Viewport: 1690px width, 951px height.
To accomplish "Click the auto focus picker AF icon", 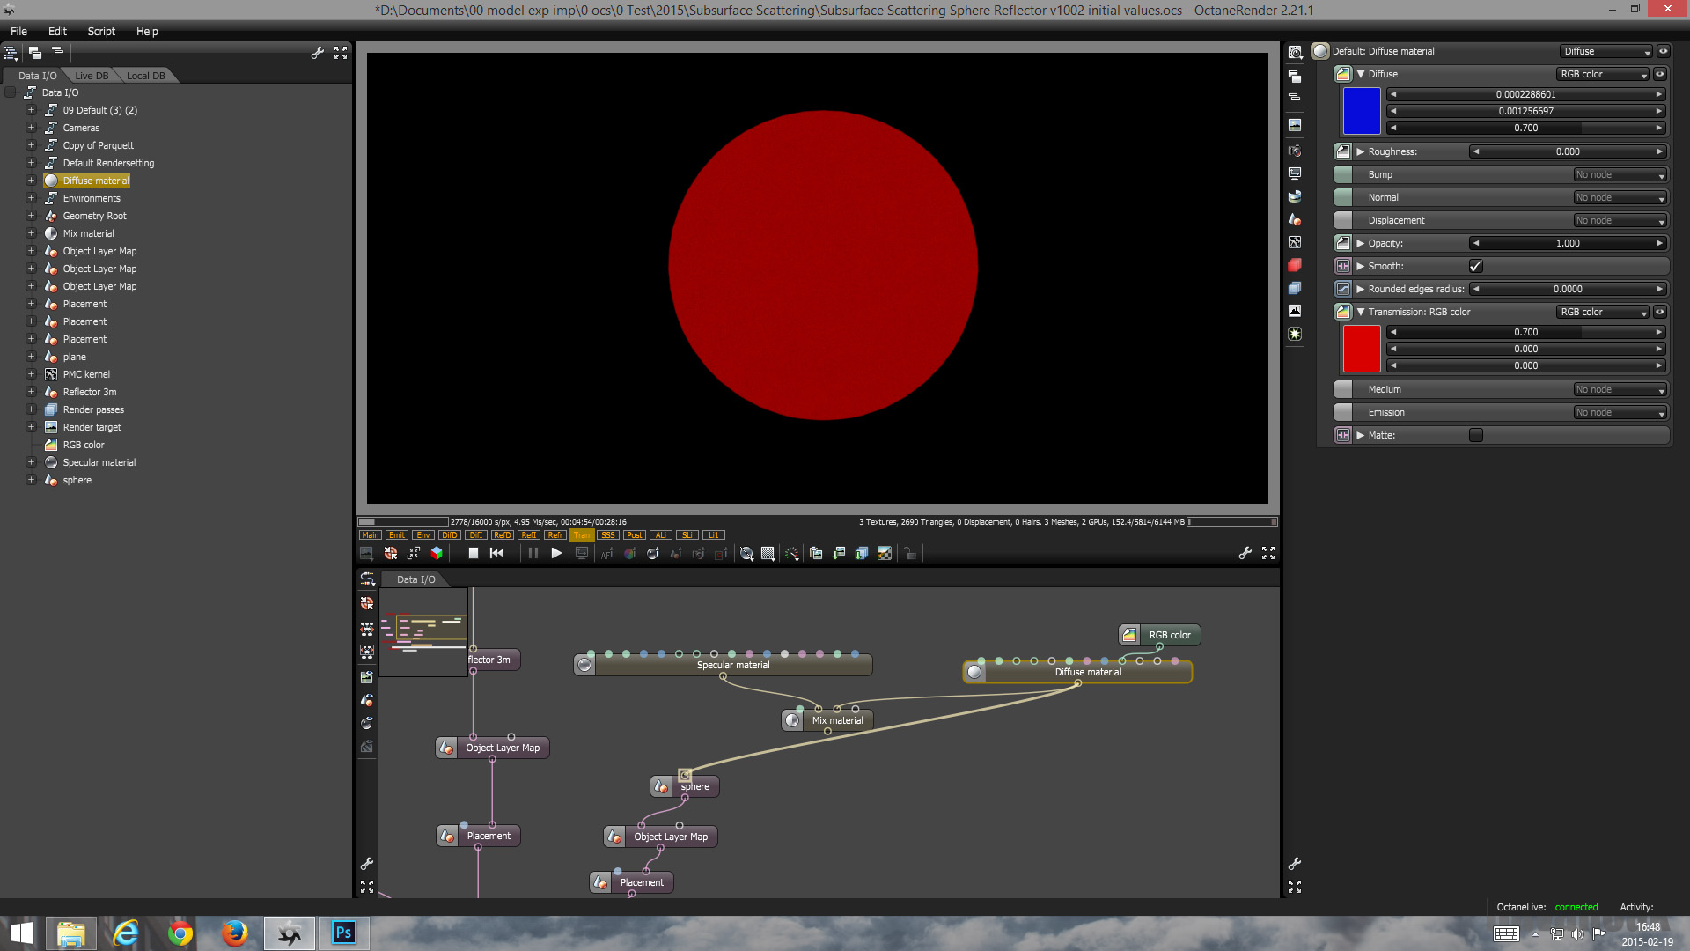I will click(606, 553).
